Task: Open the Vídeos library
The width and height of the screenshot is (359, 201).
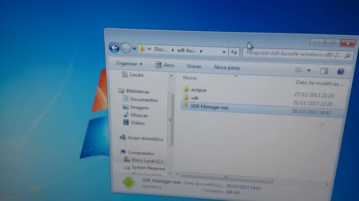Action: (137, 123)
